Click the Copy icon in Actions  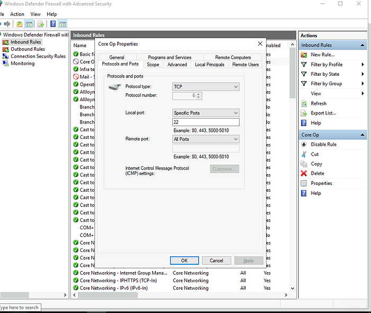pyautogui.click(x=304, y=164)
